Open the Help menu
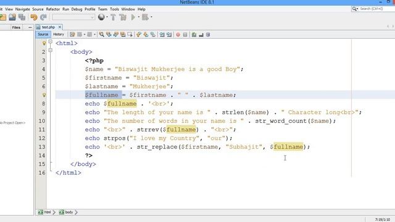The width and height of the screenshot is (395, 222). tap(141, 9)
